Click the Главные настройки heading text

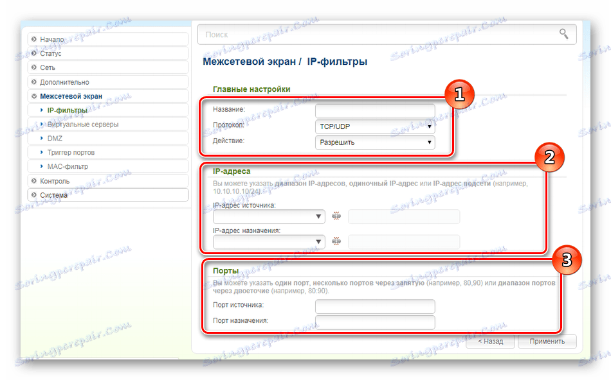tap(251, 89)
